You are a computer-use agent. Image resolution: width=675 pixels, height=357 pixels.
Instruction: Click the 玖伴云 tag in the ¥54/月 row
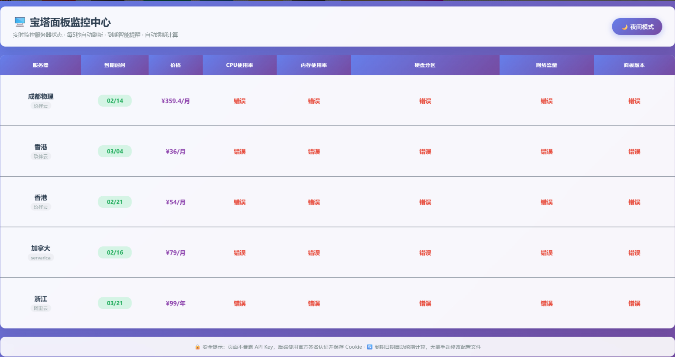pos(41,207)
